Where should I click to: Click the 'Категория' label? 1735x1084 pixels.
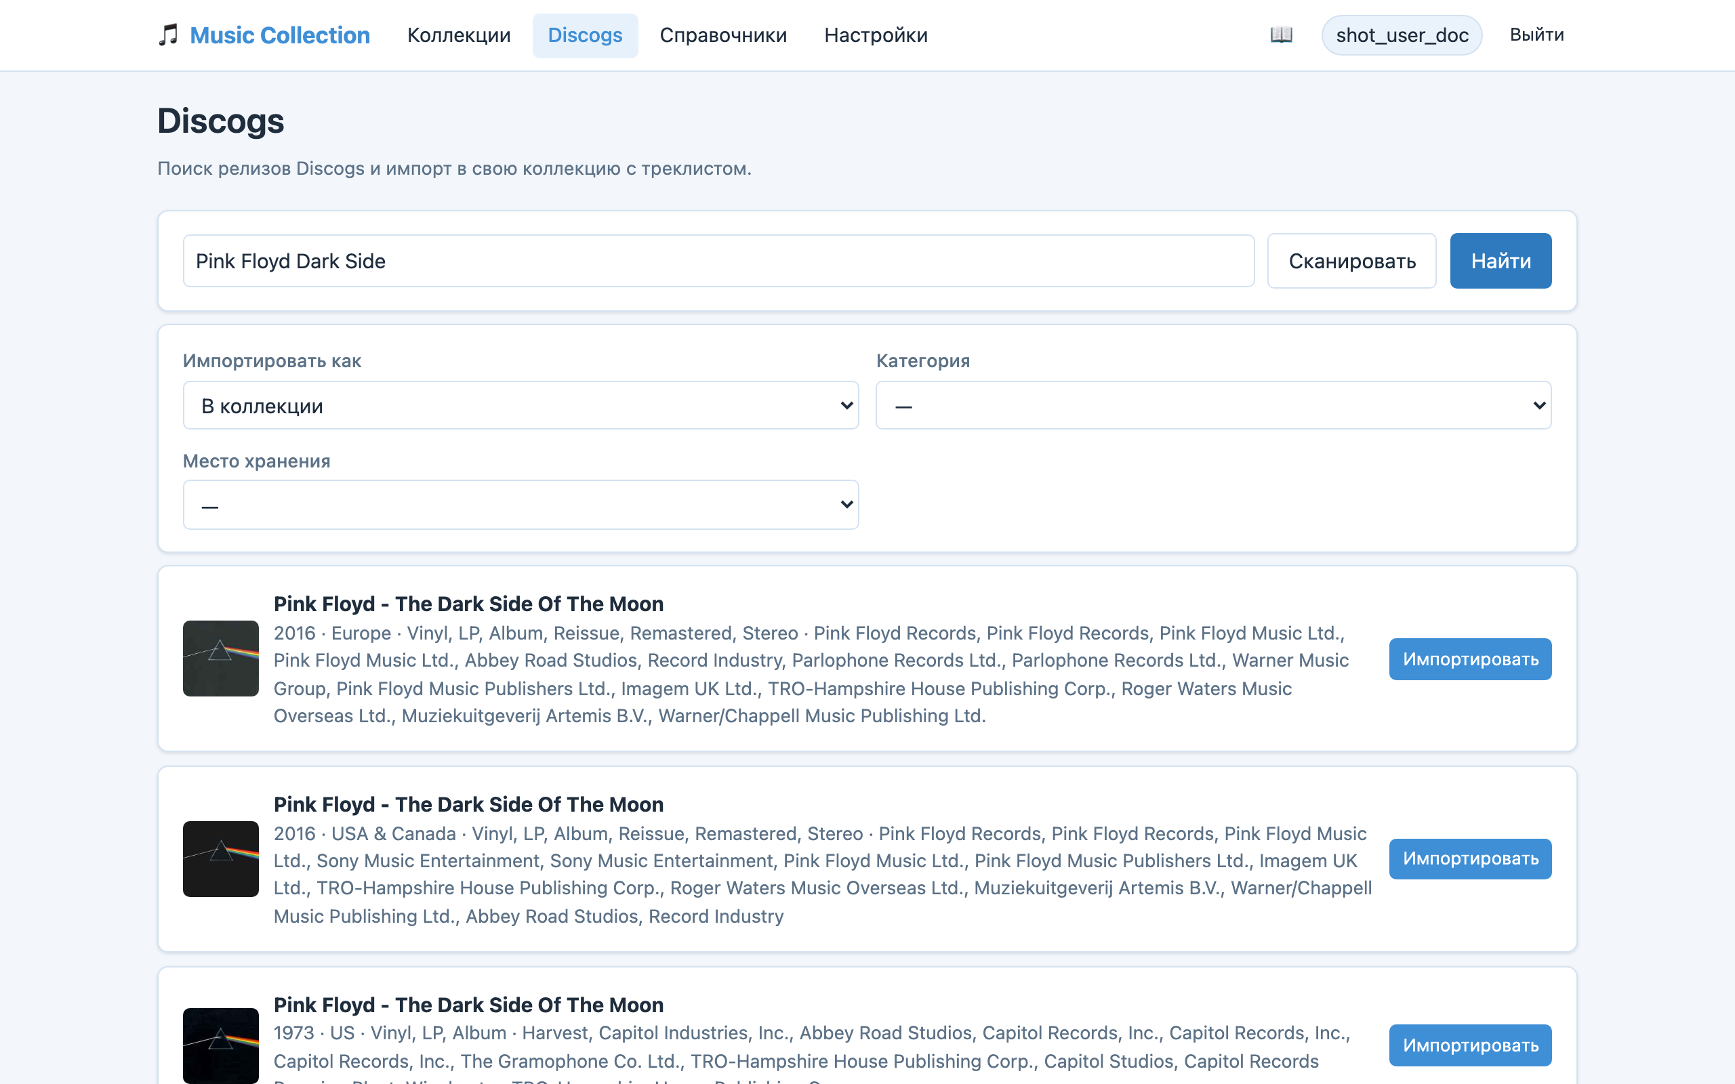(922, 360)
